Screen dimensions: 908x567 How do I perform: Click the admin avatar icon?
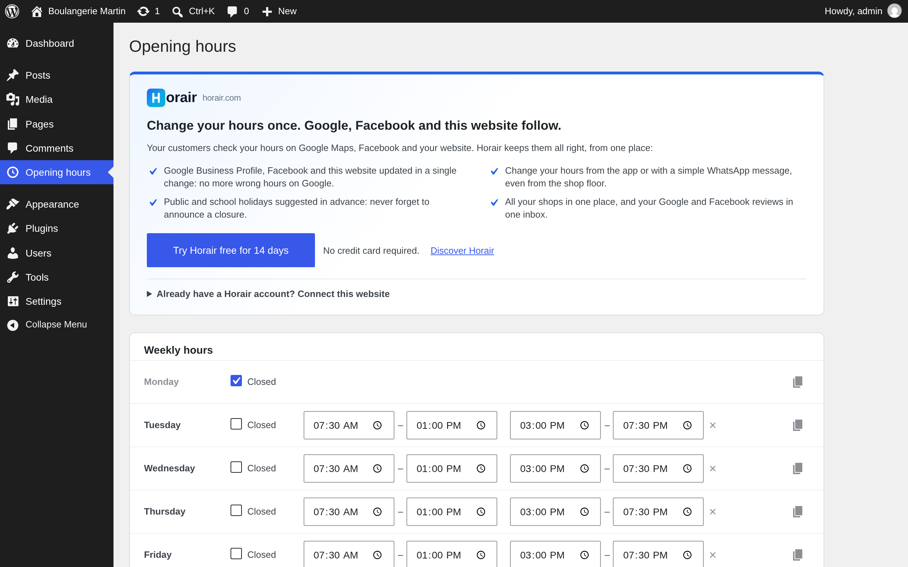[894, 11]
